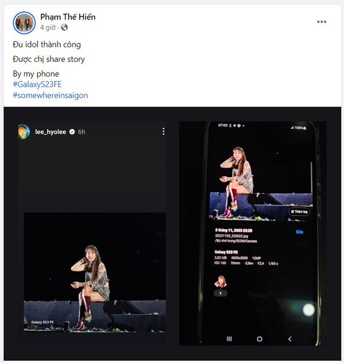The width and height of the screenshot is (344, 363).
Task: Click the "4 giờ" post timestamp
Action: (48, 27)
